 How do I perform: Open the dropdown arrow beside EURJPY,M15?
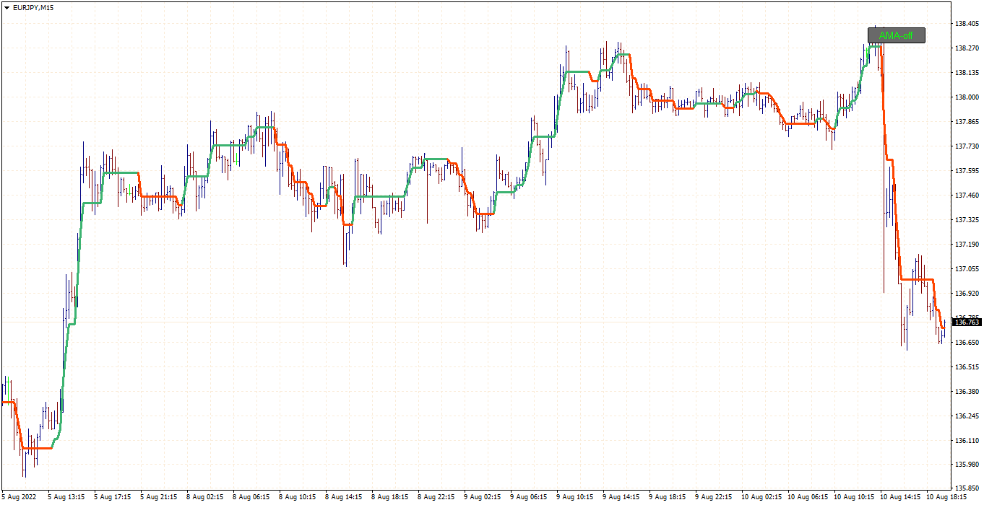(x=7, y=7)
